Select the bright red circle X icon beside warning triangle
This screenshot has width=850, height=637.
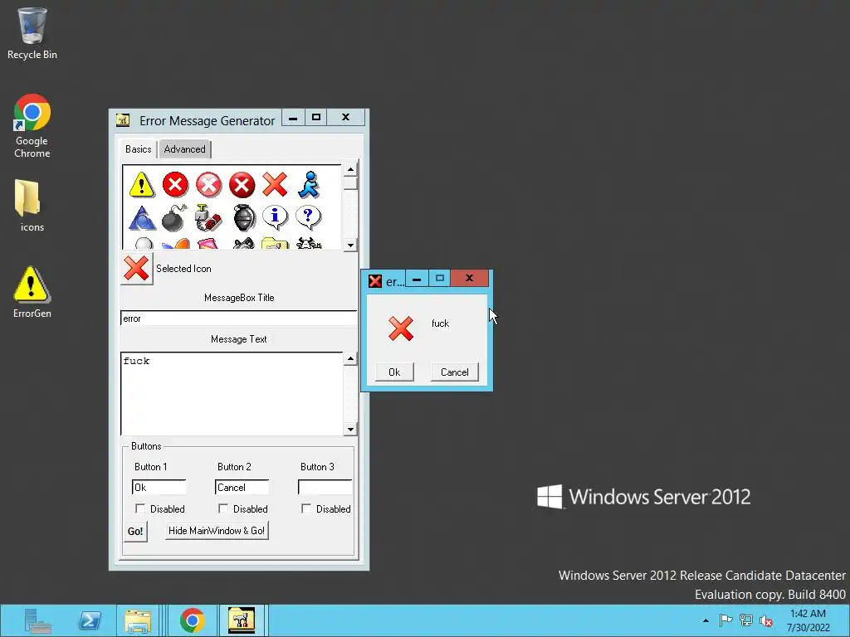(175, 185)
